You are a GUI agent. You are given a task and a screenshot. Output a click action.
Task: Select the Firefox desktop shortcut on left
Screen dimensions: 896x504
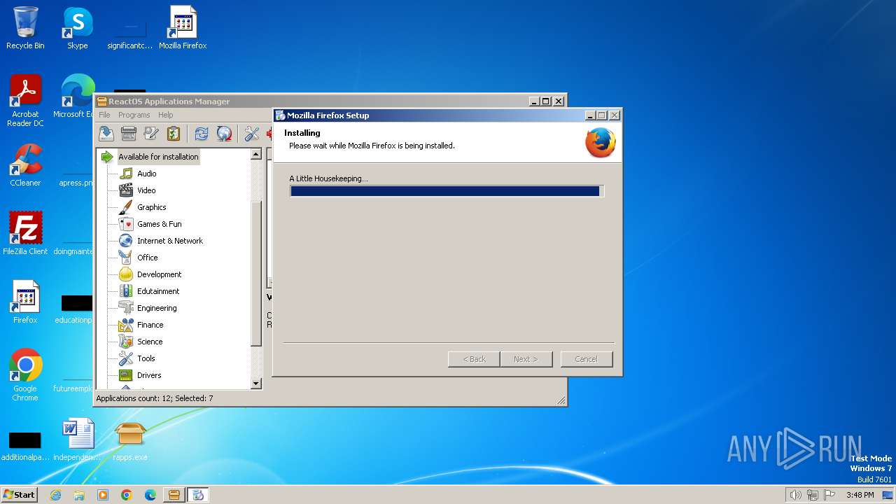point(25,302)
